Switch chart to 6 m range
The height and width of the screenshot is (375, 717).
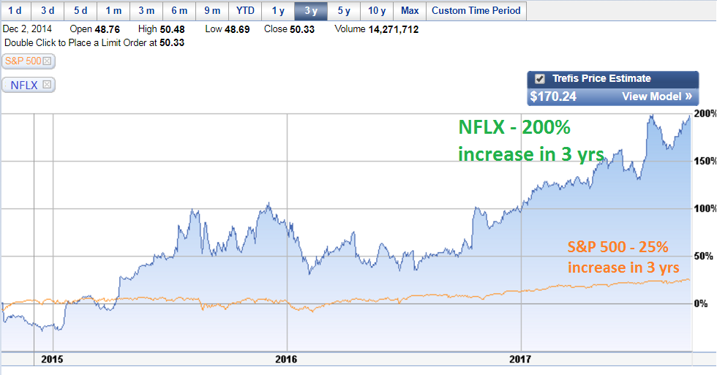[179, 10]
